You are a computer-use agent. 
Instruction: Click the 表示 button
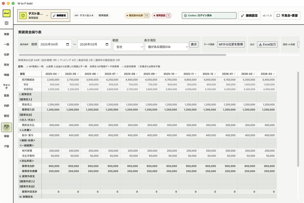tap(194, 44)
